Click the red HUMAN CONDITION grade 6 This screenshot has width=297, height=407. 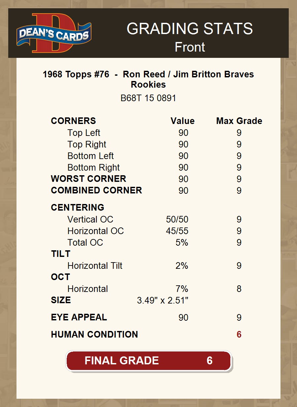239,335
